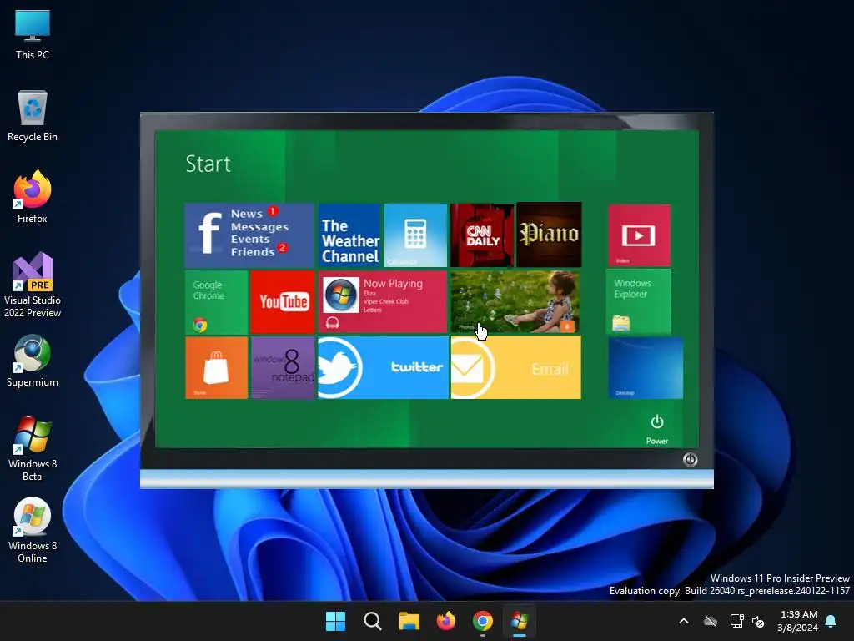Open the YouTube tile
Image resolution: width=854 pixels, height=641 pixels.
click(x=283, y=302)
